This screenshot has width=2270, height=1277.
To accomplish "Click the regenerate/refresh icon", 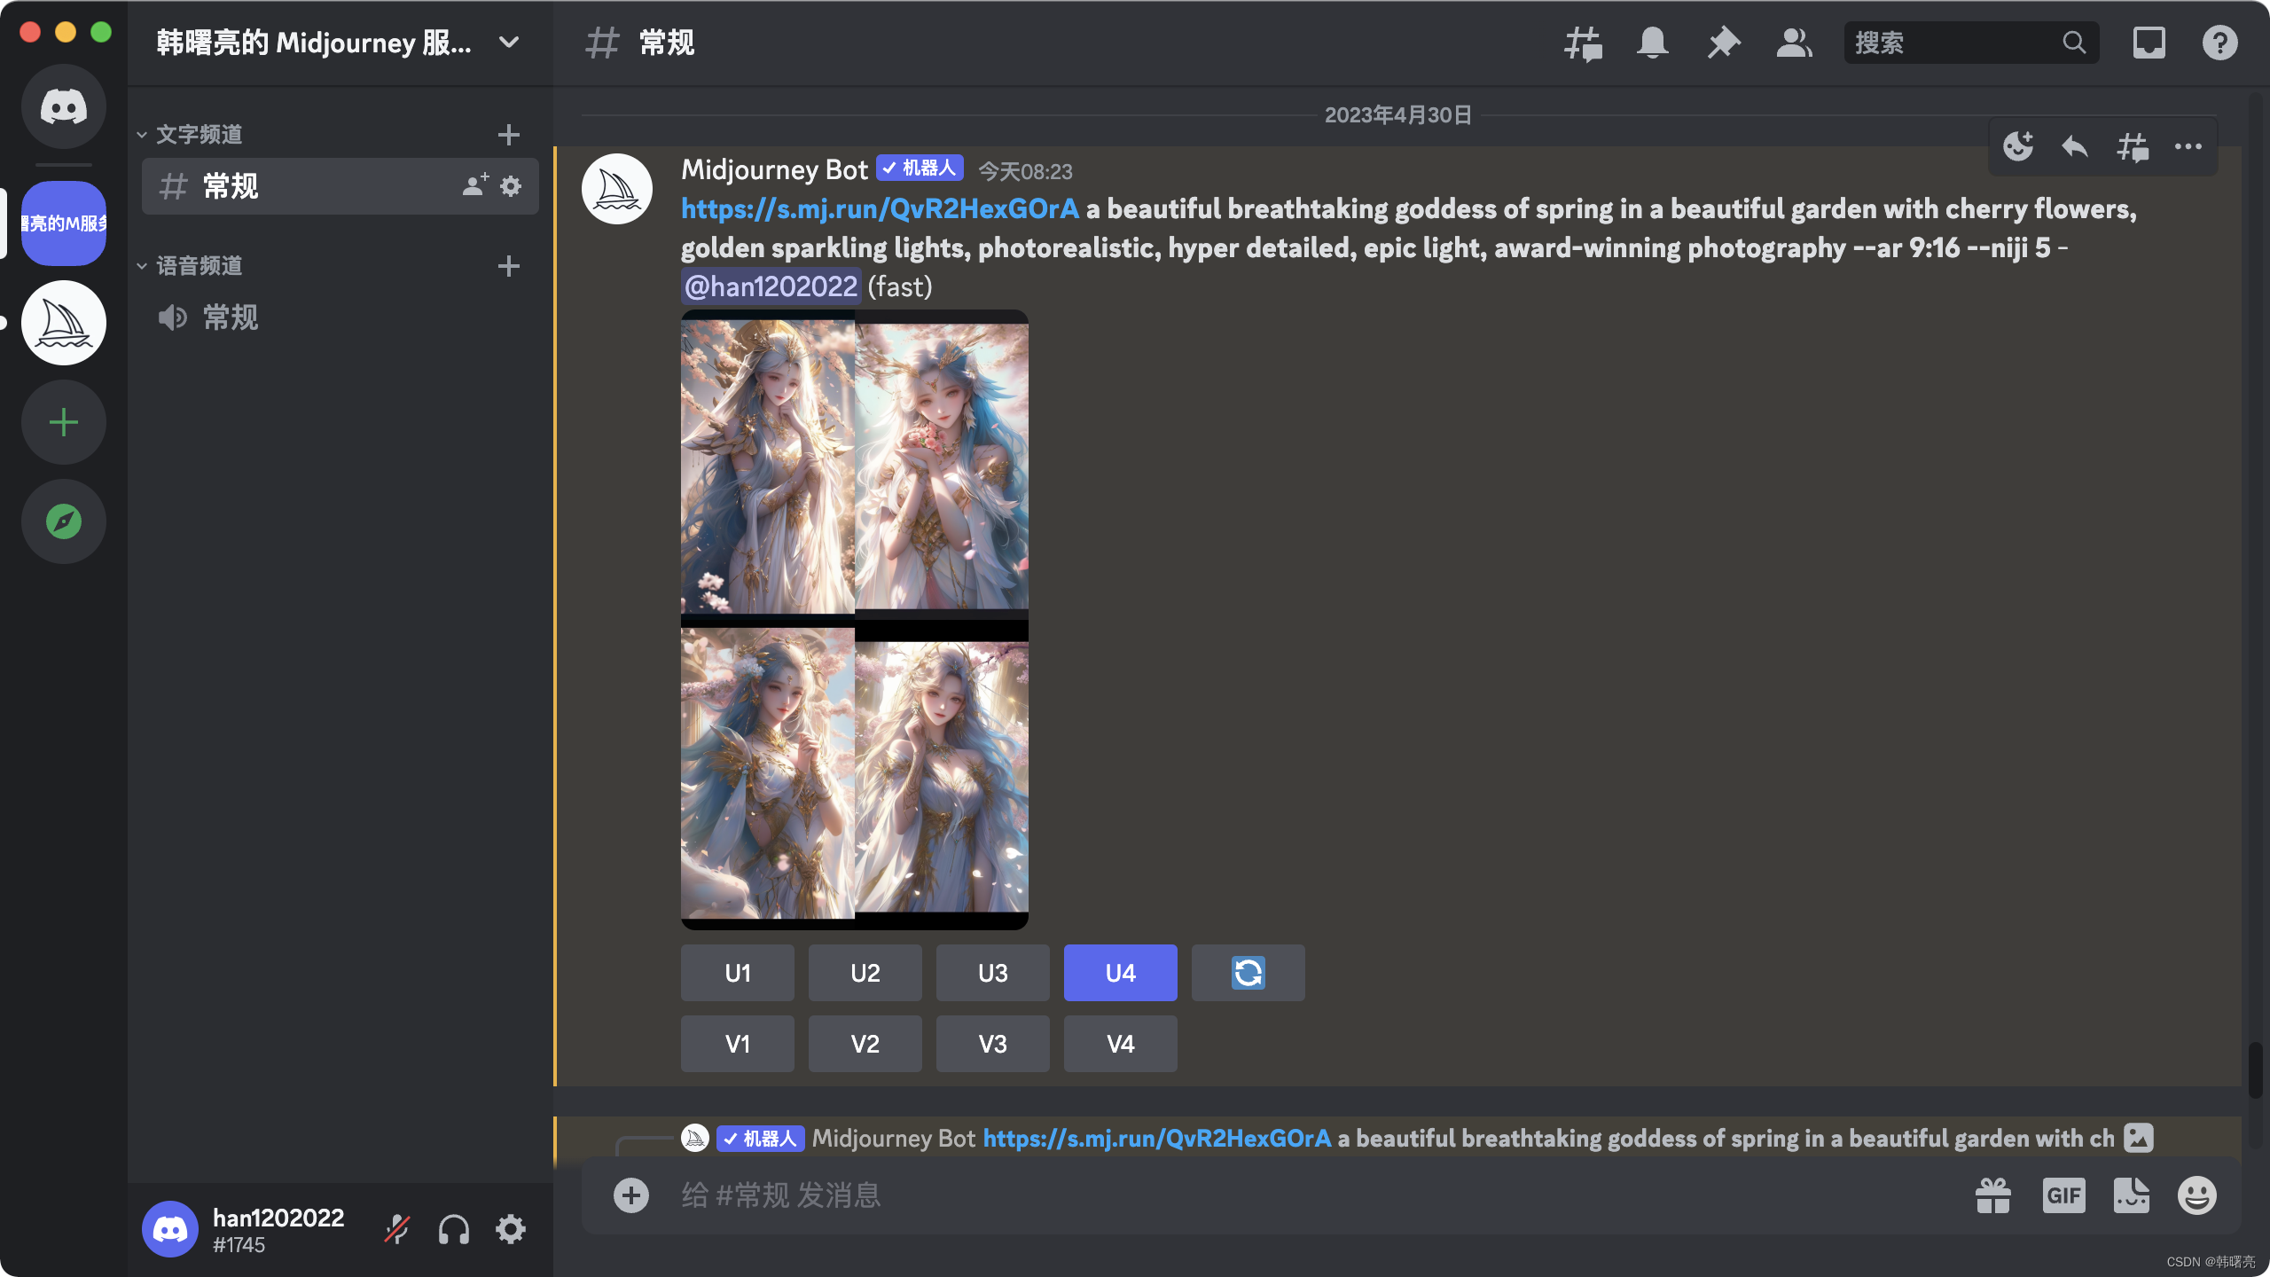I will pos(1248,973).
